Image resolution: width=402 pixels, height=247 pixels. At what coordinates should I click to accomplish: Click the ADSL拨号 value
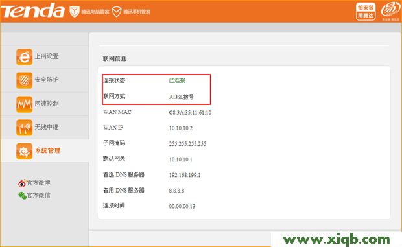[182, 97]
